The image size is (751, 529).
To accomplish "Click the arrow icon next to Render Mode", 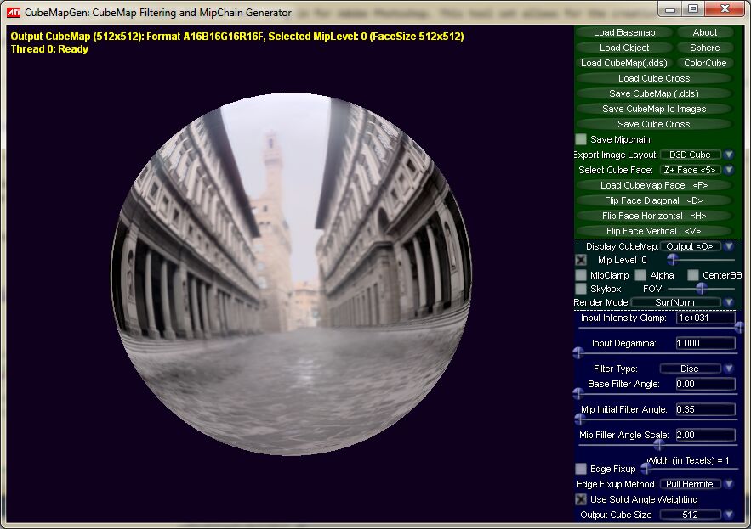I will click(x=729, y=302).
